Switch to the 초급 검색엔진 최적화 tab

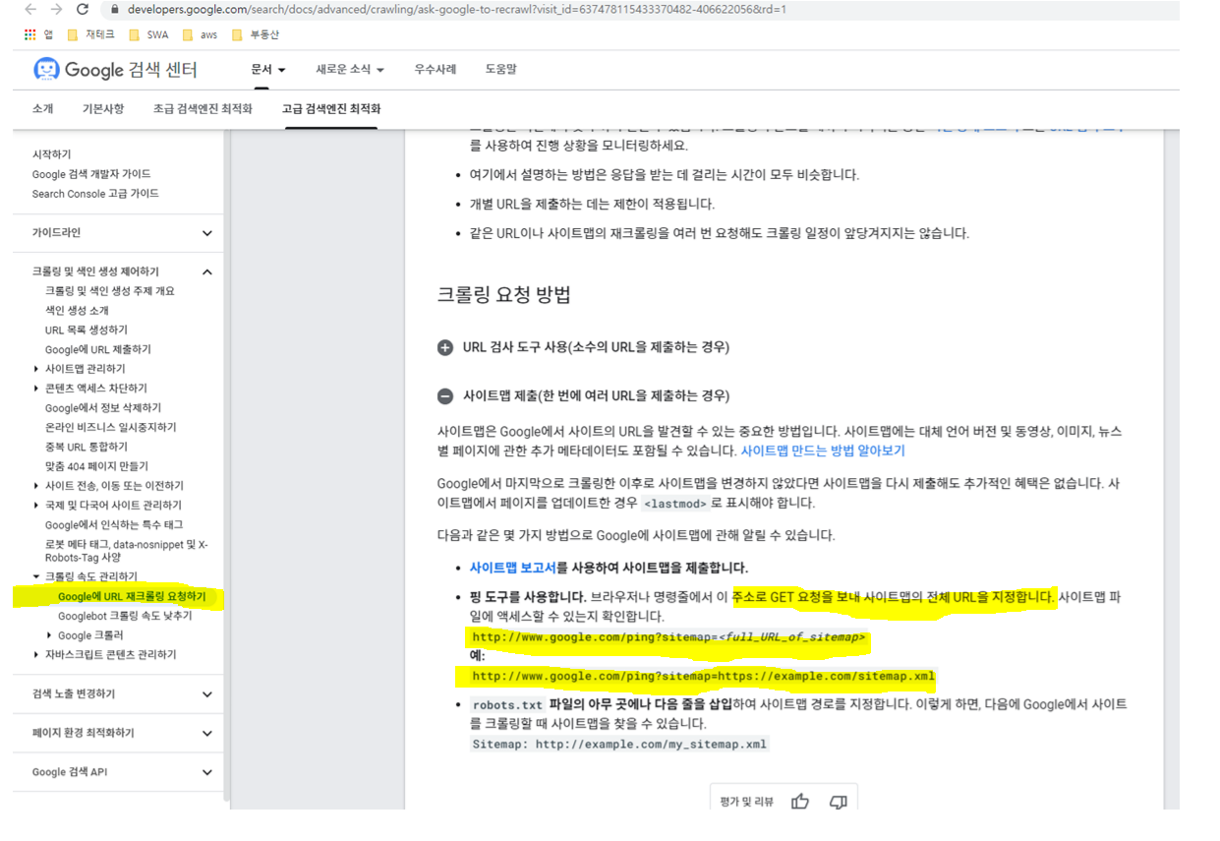pos(203,109)
